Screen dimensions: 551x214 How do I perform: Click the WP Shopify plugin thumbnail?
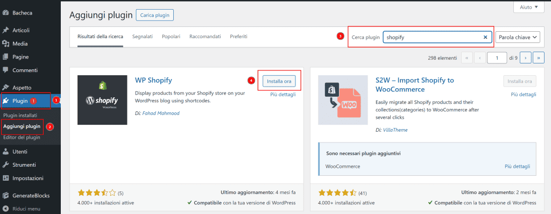pyautogui.click(x=102, y=100)
